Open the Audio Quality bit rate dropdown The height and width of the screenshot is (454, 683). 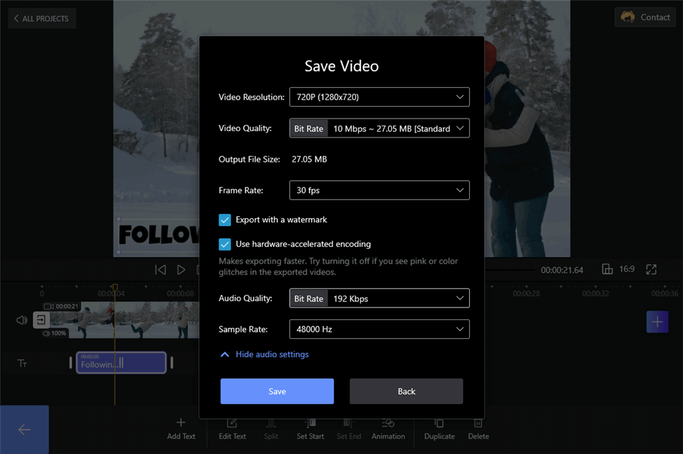tap(379, 298)
